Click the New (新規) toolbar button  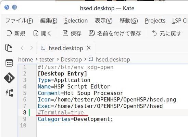[x=16, y=33]
